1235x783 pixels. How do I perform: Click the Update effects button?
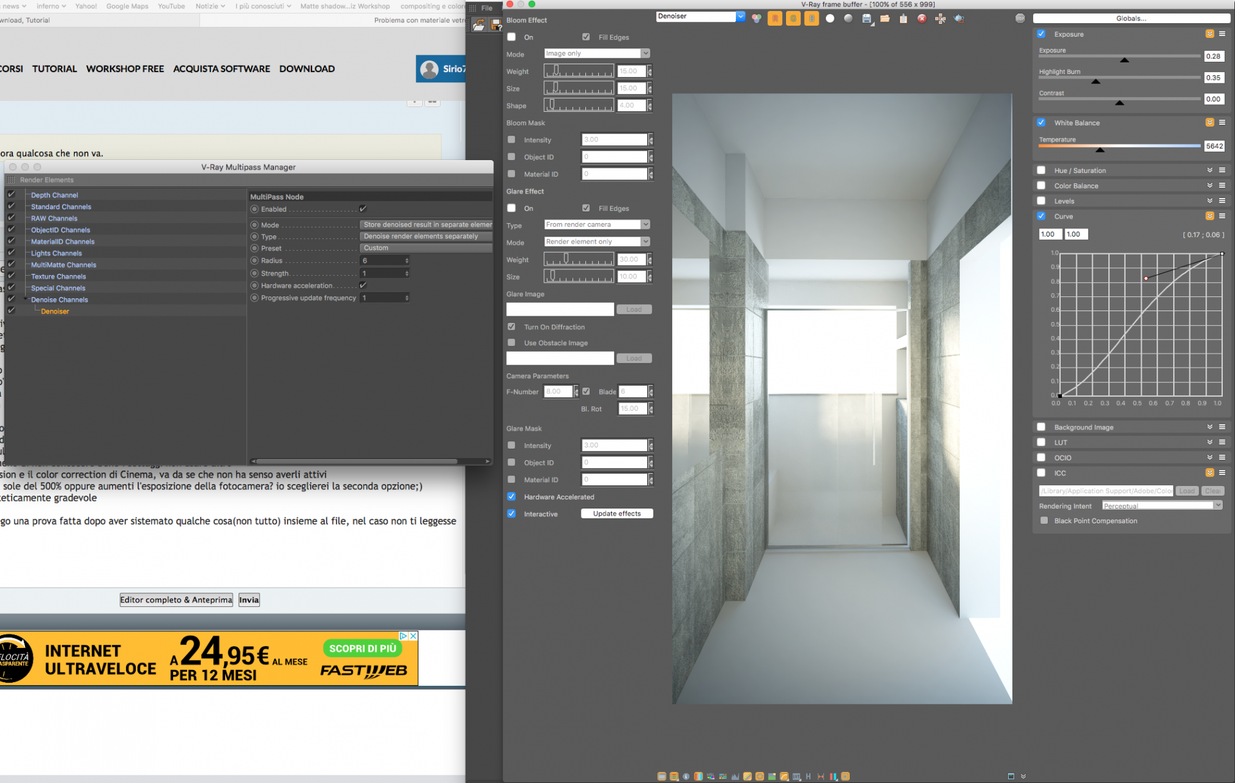[616, 513]
